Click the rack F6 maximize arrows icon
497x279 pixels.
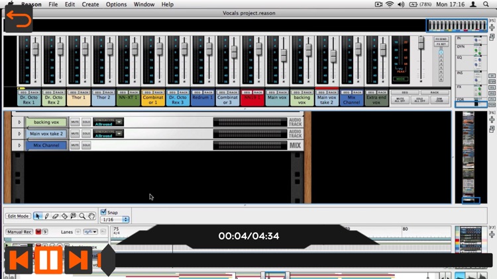pyautogui.click(x=492, y=120)
